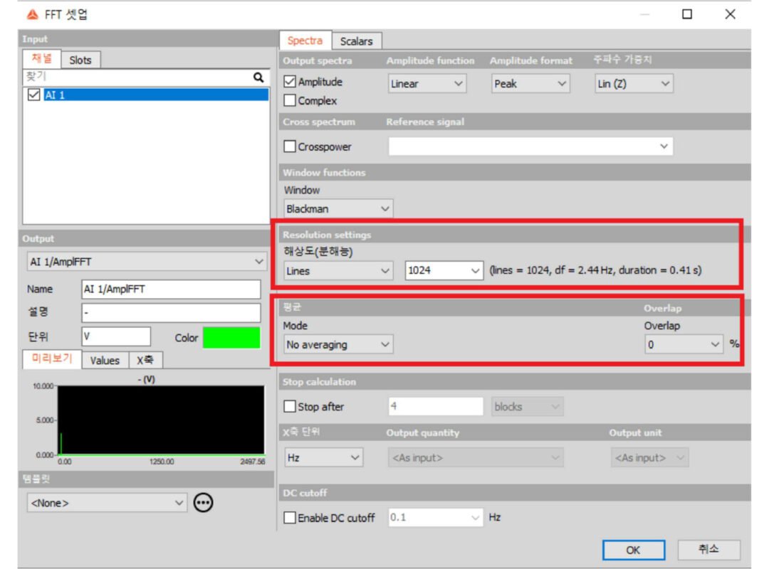This screenshot has height=569, width=769.
Task: Open the Amplitude format Peak dropdown
Action: point(530,83)
